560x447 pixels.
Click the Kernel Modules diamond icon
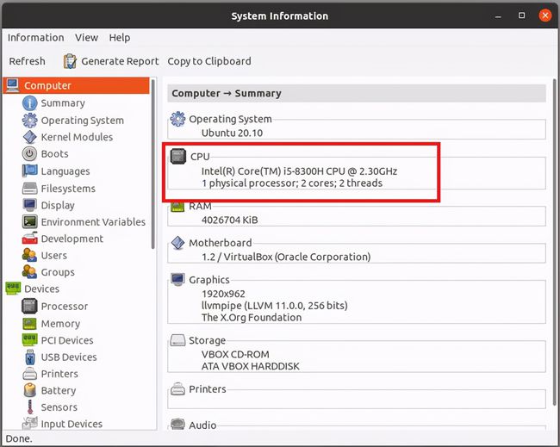pos(29,137)
